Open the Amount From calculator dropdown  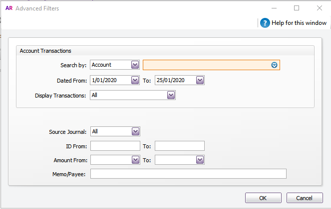(135, 160)
